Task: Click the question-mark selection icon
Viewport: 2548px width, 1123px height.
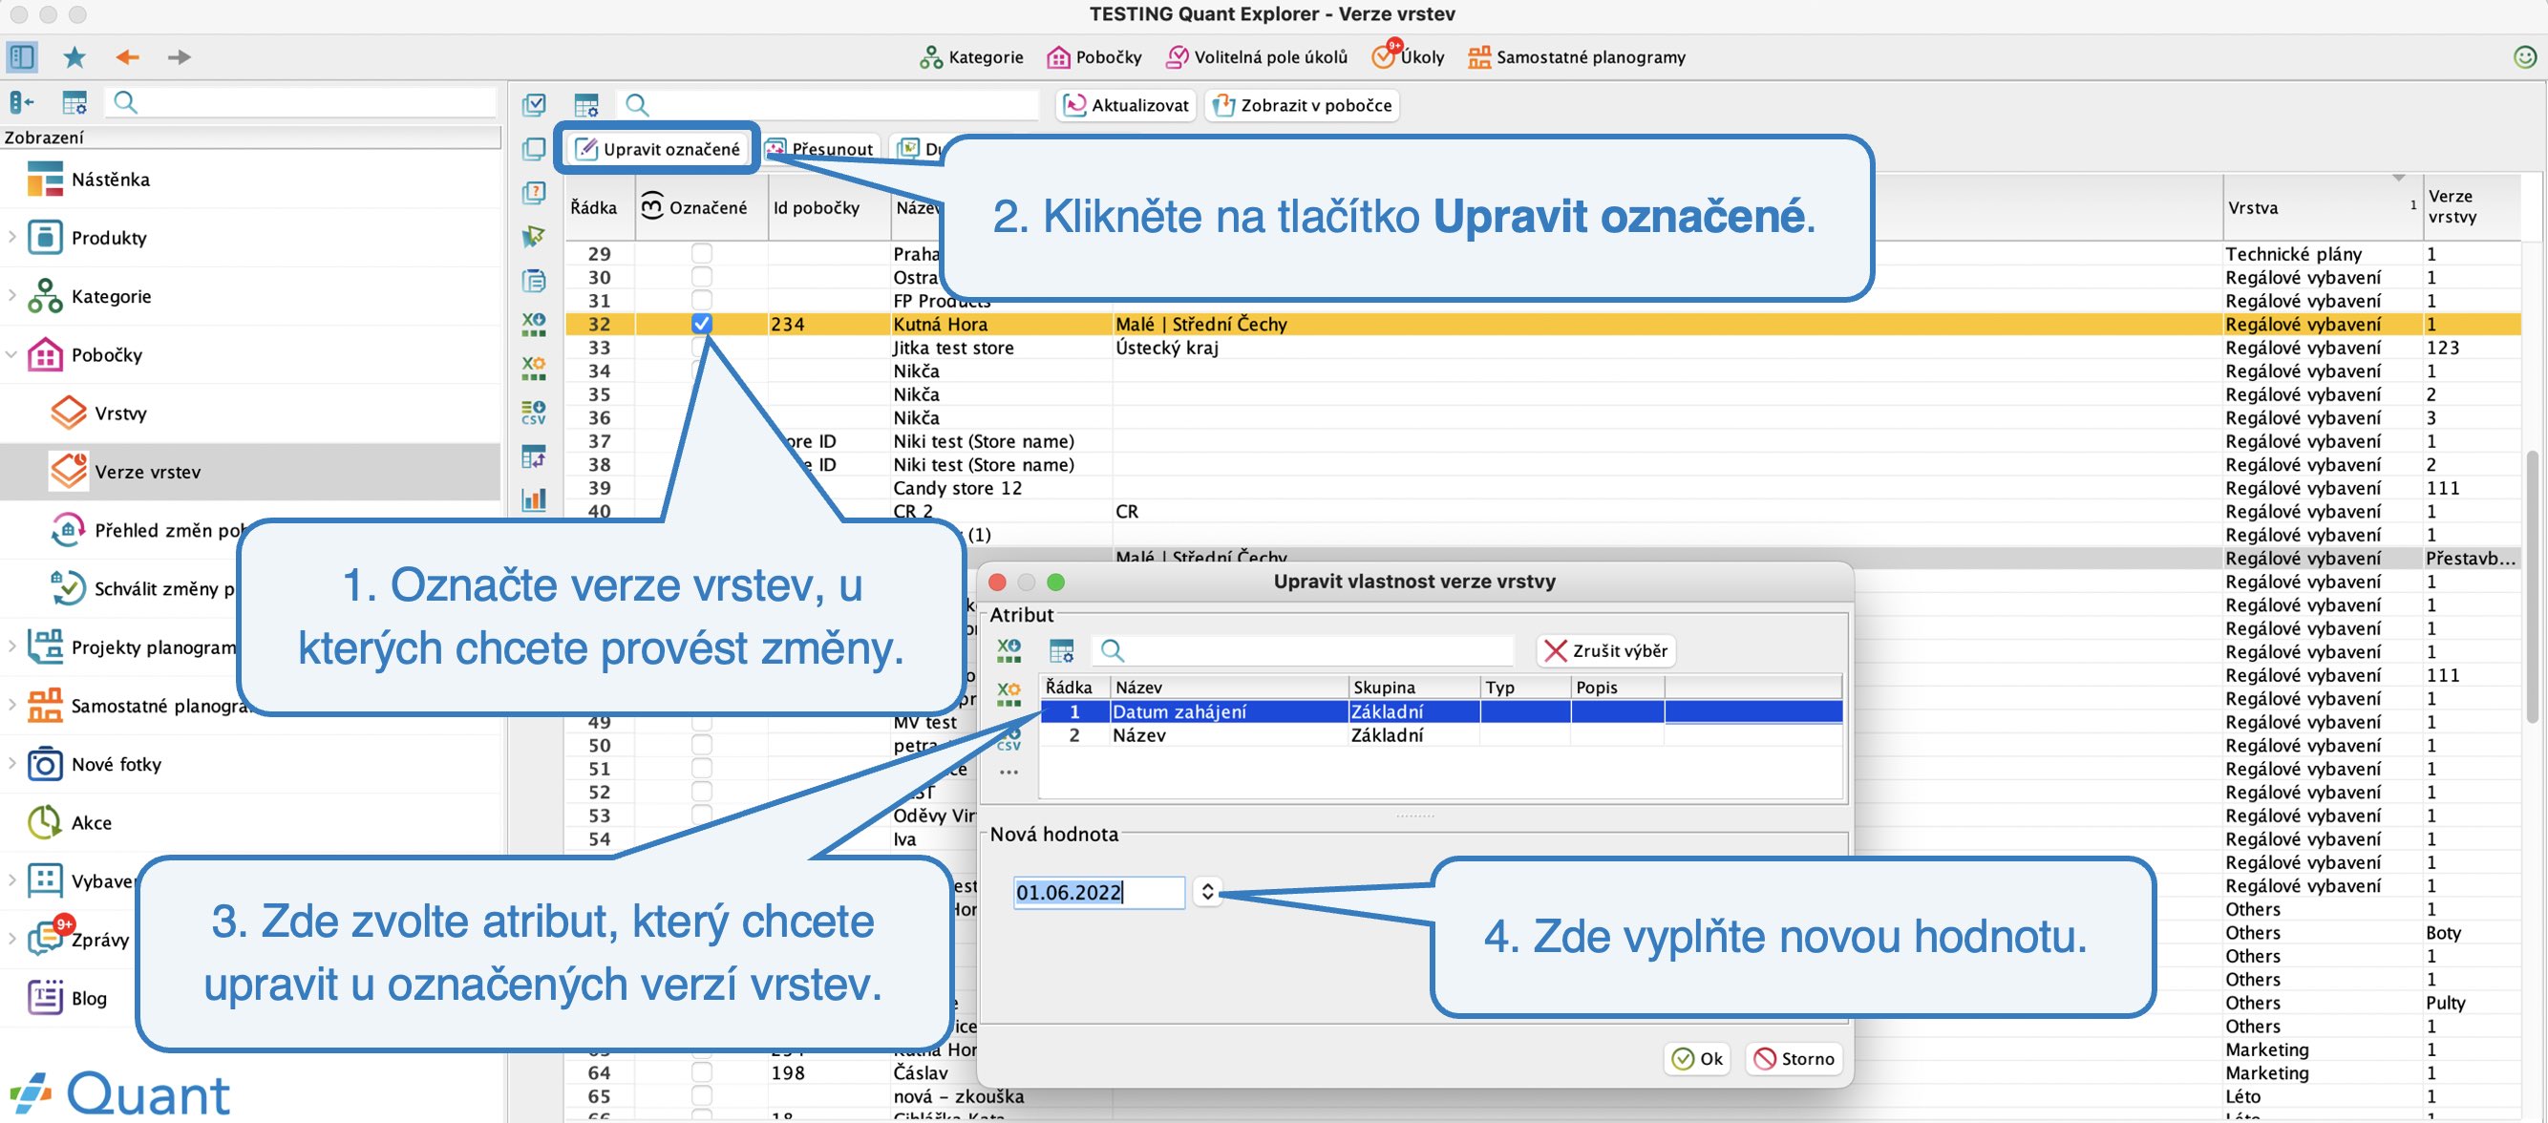Action: click(534, 193)
